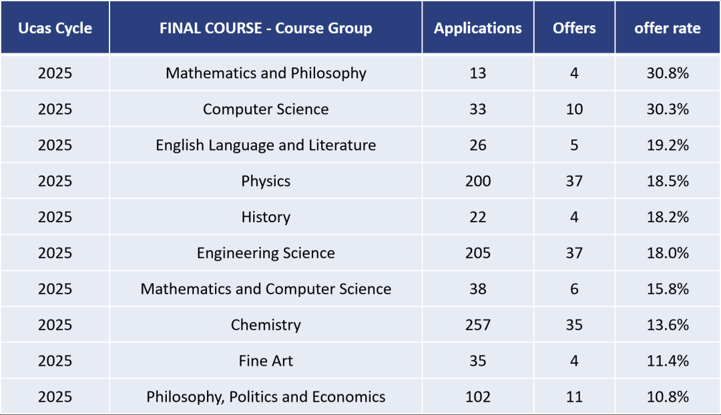Image resolution: width=721 pixels, height=415 pixels.
Task: Select the Mathematics and Computer Science cell
Action: pos(266,290)
